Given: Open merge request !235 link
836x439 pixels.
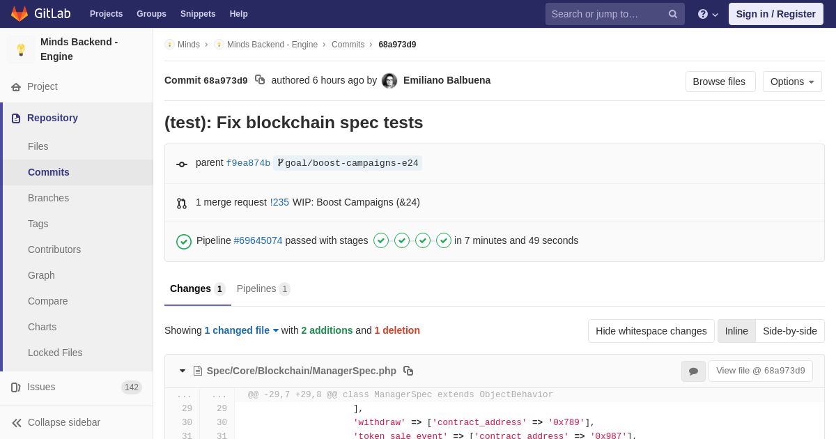Looking at the screenshot, I should (x=279, y=202).
